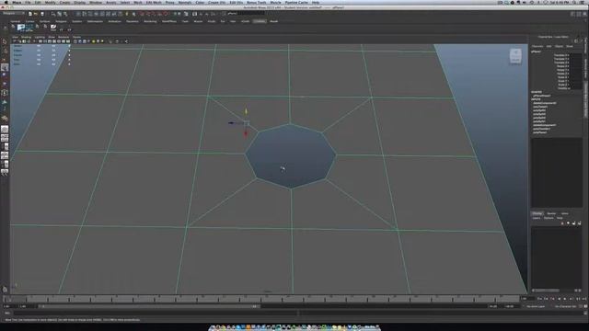Select polySplit4 input node

click(539, 110)
